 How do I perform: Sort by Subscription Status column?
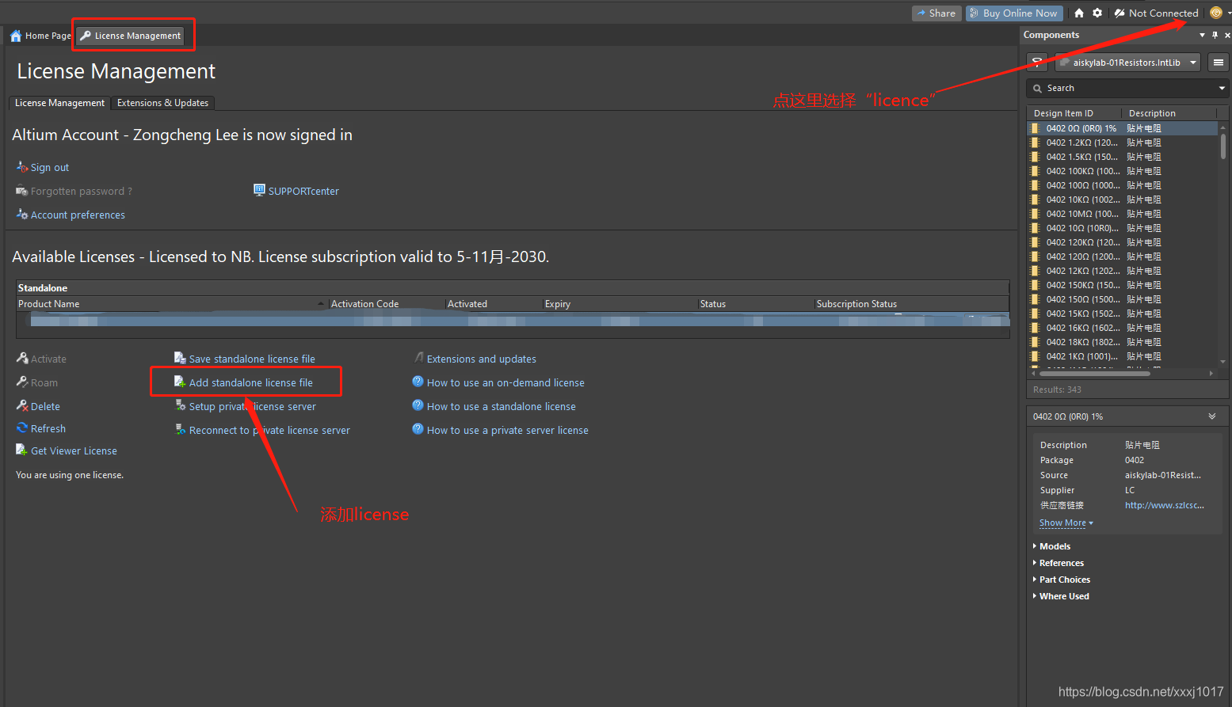(x=911, y=304)
